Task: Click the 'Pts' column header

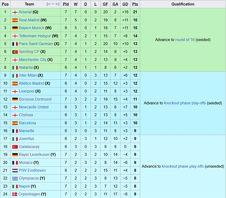Action: click(135, 4)
